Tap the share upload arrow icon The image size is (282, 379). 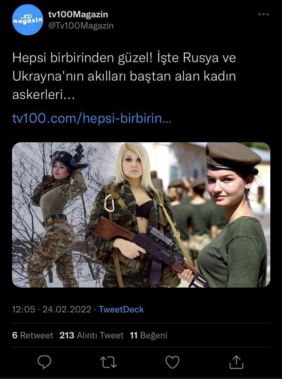pyautogui.click(x=236, y=362)
